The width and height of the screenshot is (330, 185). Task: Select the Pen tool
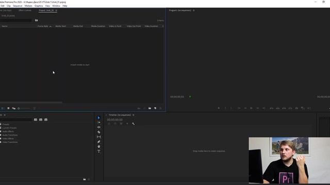coord(98,142)
